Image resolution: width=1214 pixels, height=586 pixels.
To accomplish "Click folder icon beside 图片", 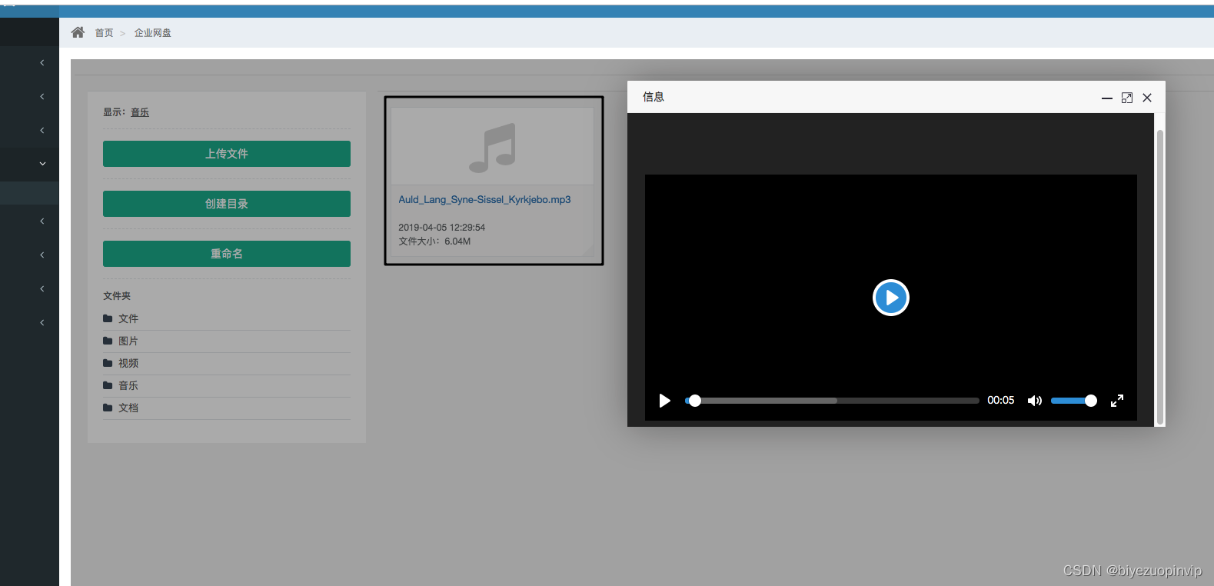I will 108,341.
